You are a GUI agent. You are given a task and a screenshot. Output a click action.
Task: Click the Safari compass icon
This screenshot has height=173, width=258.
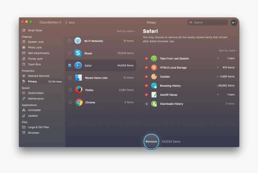(x=78, y=65)
